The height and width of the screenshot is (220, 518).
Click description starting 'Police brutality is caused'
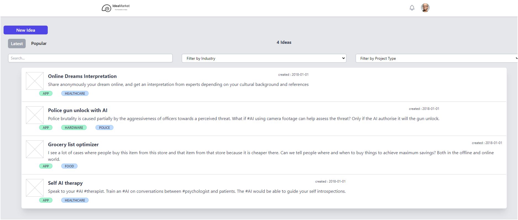(244, 119)
